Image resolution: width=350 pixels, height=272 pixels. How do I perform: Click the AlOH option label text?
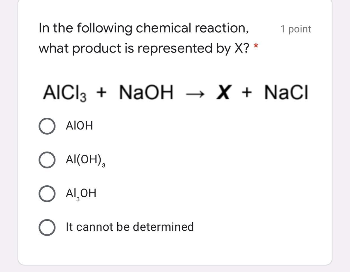point(79,126)
